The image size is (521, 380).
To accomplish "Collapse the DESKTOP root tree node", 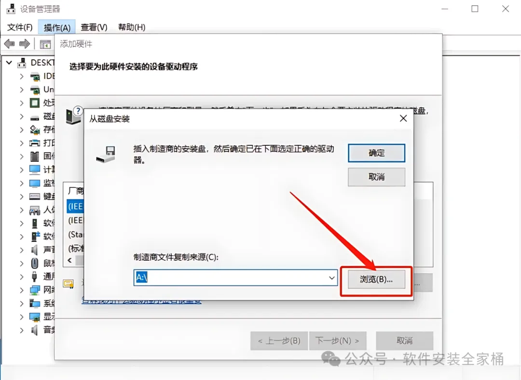I will [9, 62].
